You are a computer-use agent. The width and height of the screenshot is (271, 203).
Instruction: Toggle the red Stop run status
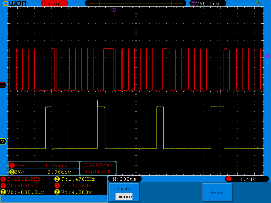coord(54,3)
